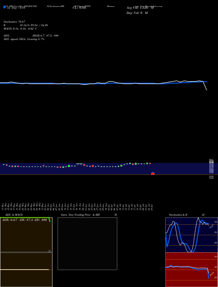The width and height of the screenshot is (218, 287).
Task: Click the RSI chart in the red panel
Action: pyautogui.click(x=191, y=270)
